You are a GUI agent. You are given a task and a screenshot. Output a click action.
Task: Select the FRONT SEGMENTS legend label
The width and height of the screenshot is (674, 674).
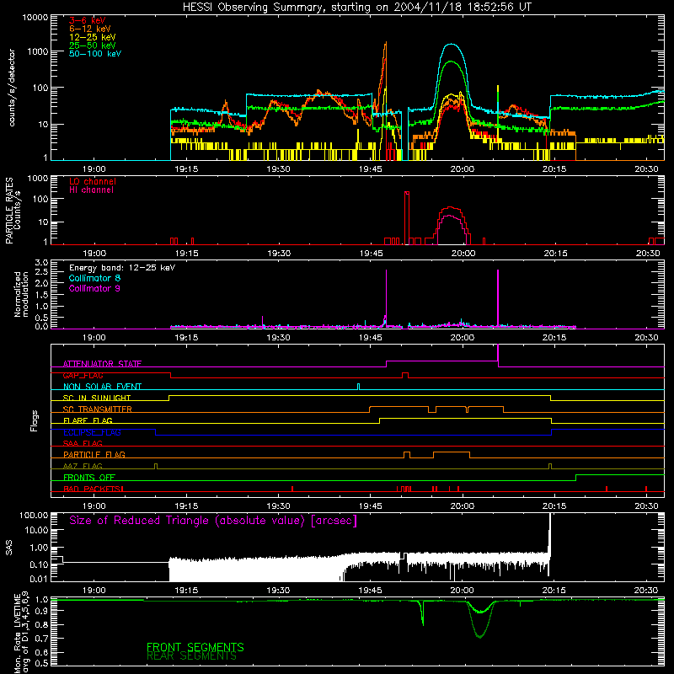[195, 647]
